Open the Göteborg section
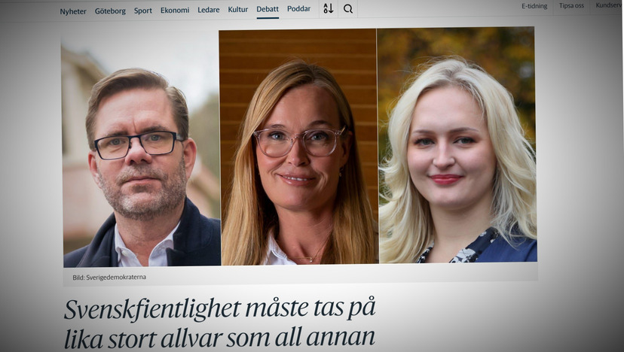 [x=110, y=11]
